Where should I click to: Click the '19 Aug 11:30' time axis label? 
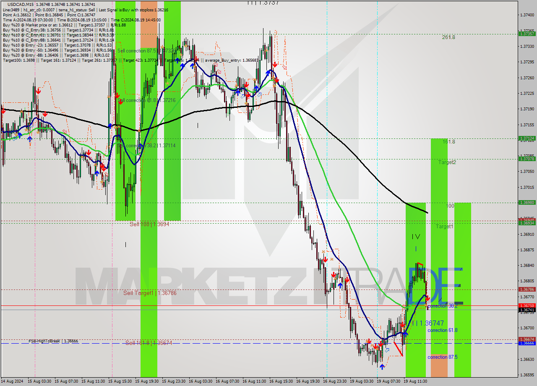pos(415,381)
